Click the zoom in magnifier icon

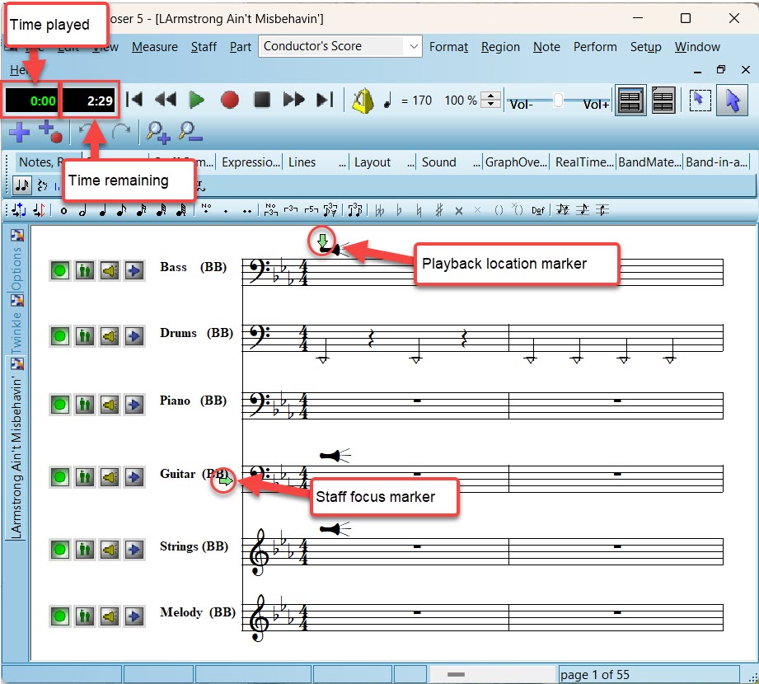click(x=157, y=131)
